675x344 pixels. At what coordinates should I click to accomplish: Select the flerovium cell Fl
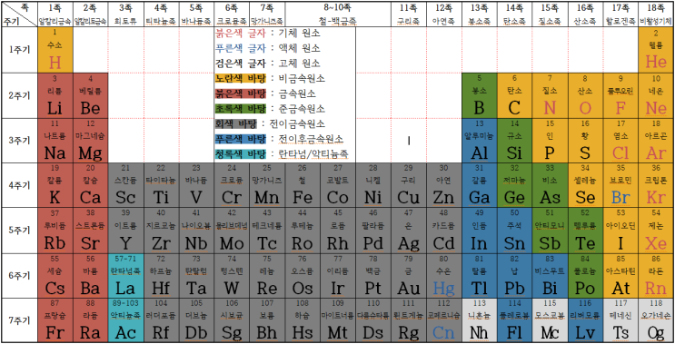tap(515, 320)
